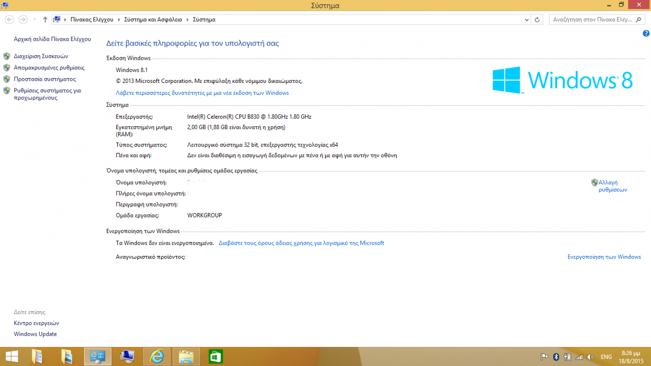Open File Explorer from taskbar
The height and width of the screenshot is (366, 651).
pos(187,356)
